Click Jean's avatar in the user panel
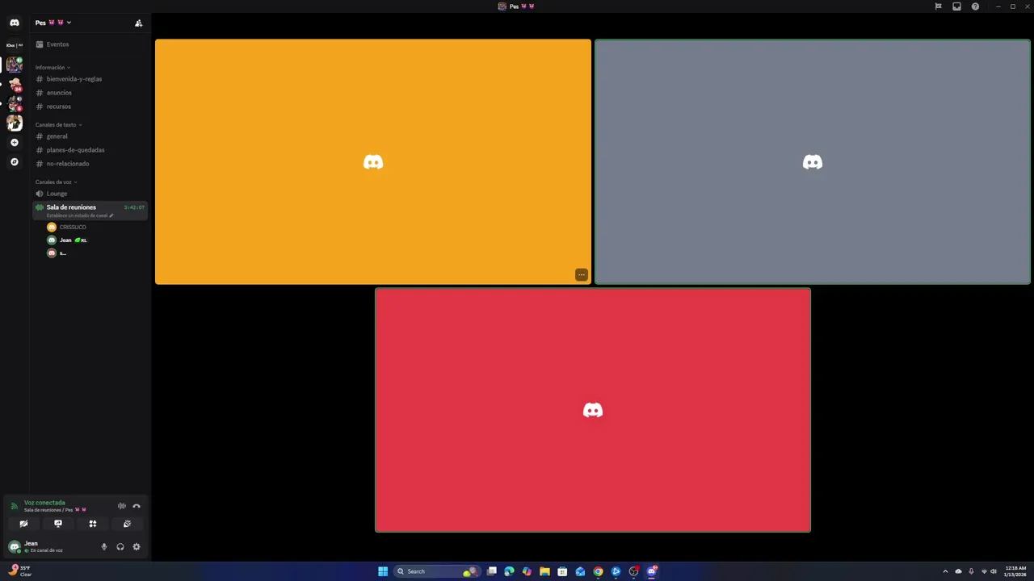1034x581 pixels. pos(14,547)
